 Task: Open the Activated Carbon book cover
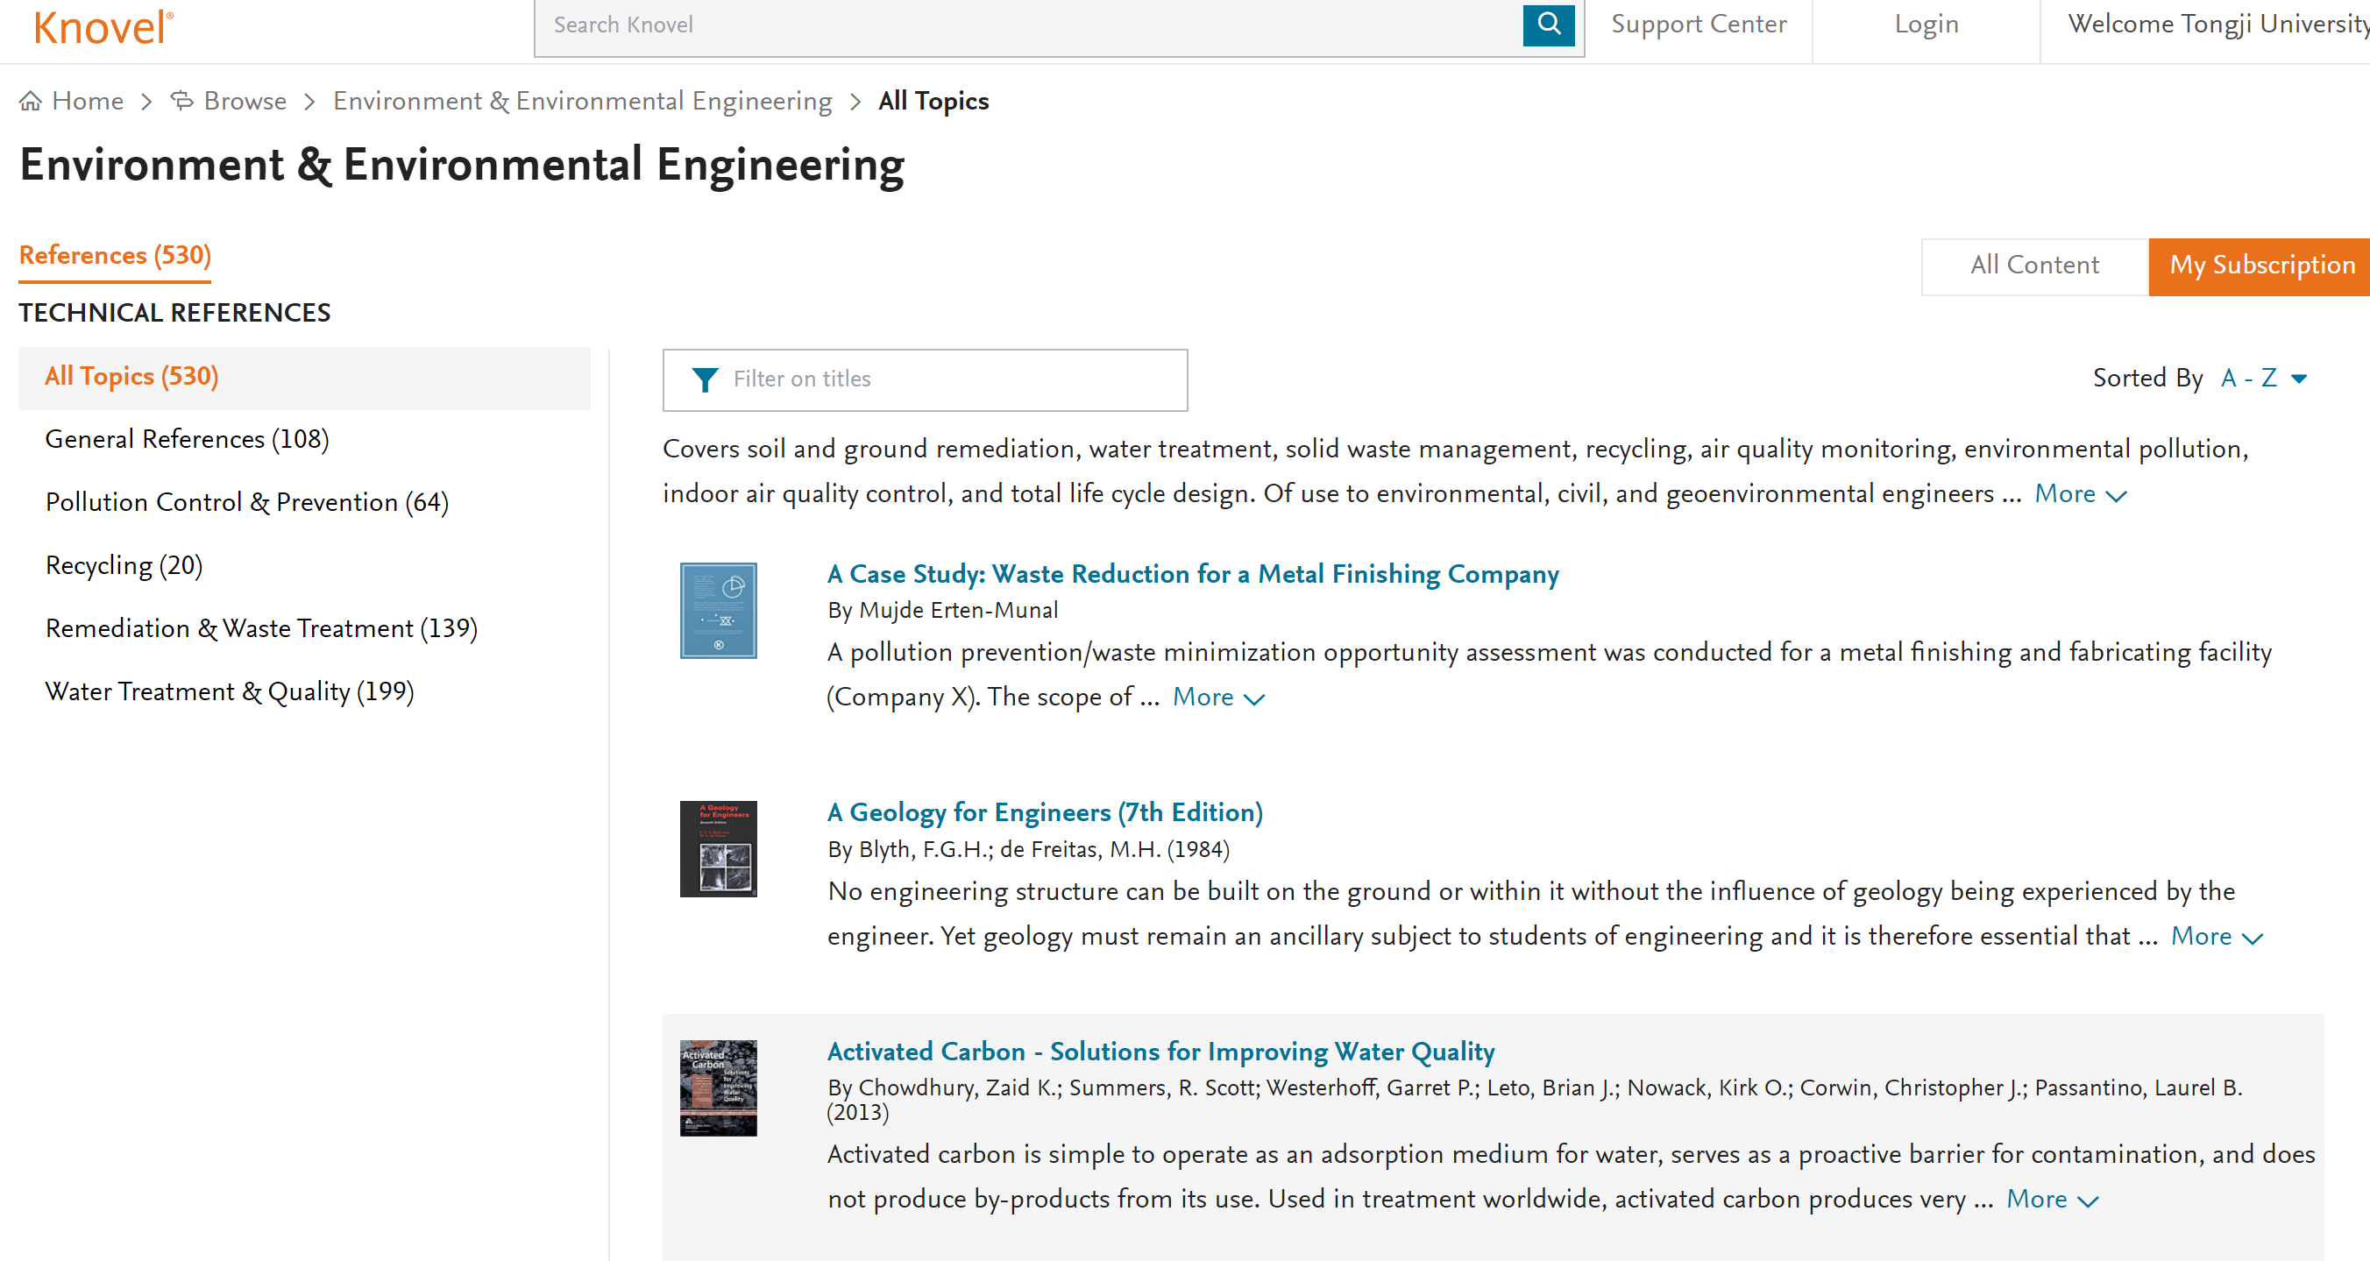pyautogui.click(x=718, y=1088)
